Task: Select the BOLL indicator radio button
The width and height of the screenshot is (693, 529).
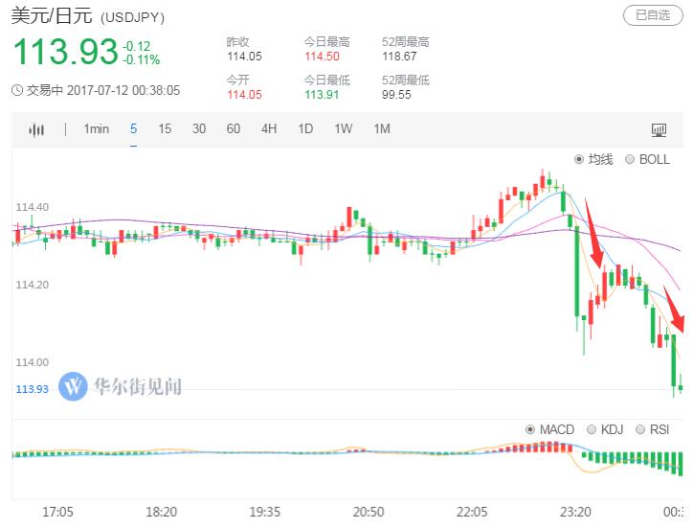Action: coord(630,159)
